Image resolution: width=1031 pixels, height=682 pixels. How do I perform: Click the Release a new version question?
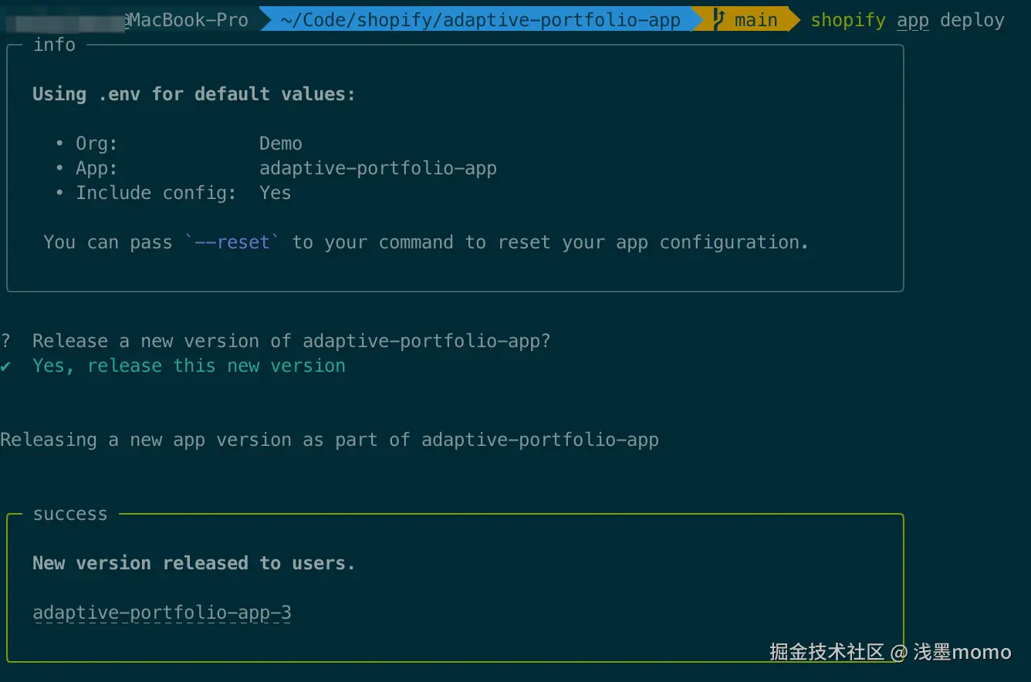(292, 341)
